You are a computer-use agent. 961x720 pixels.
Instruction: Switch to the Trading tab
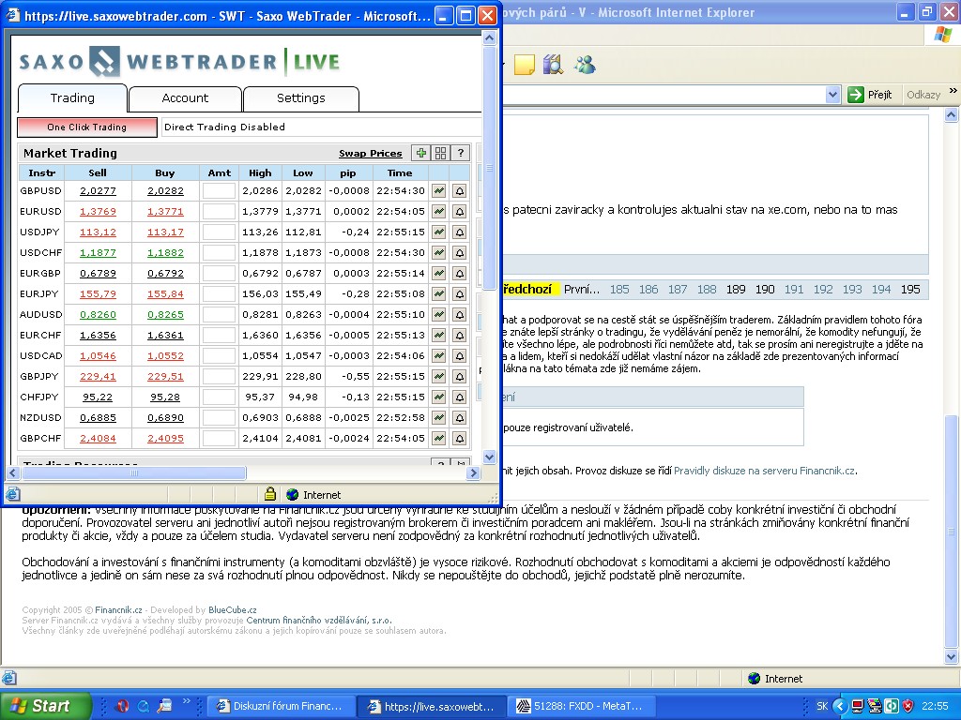[72, 97]
